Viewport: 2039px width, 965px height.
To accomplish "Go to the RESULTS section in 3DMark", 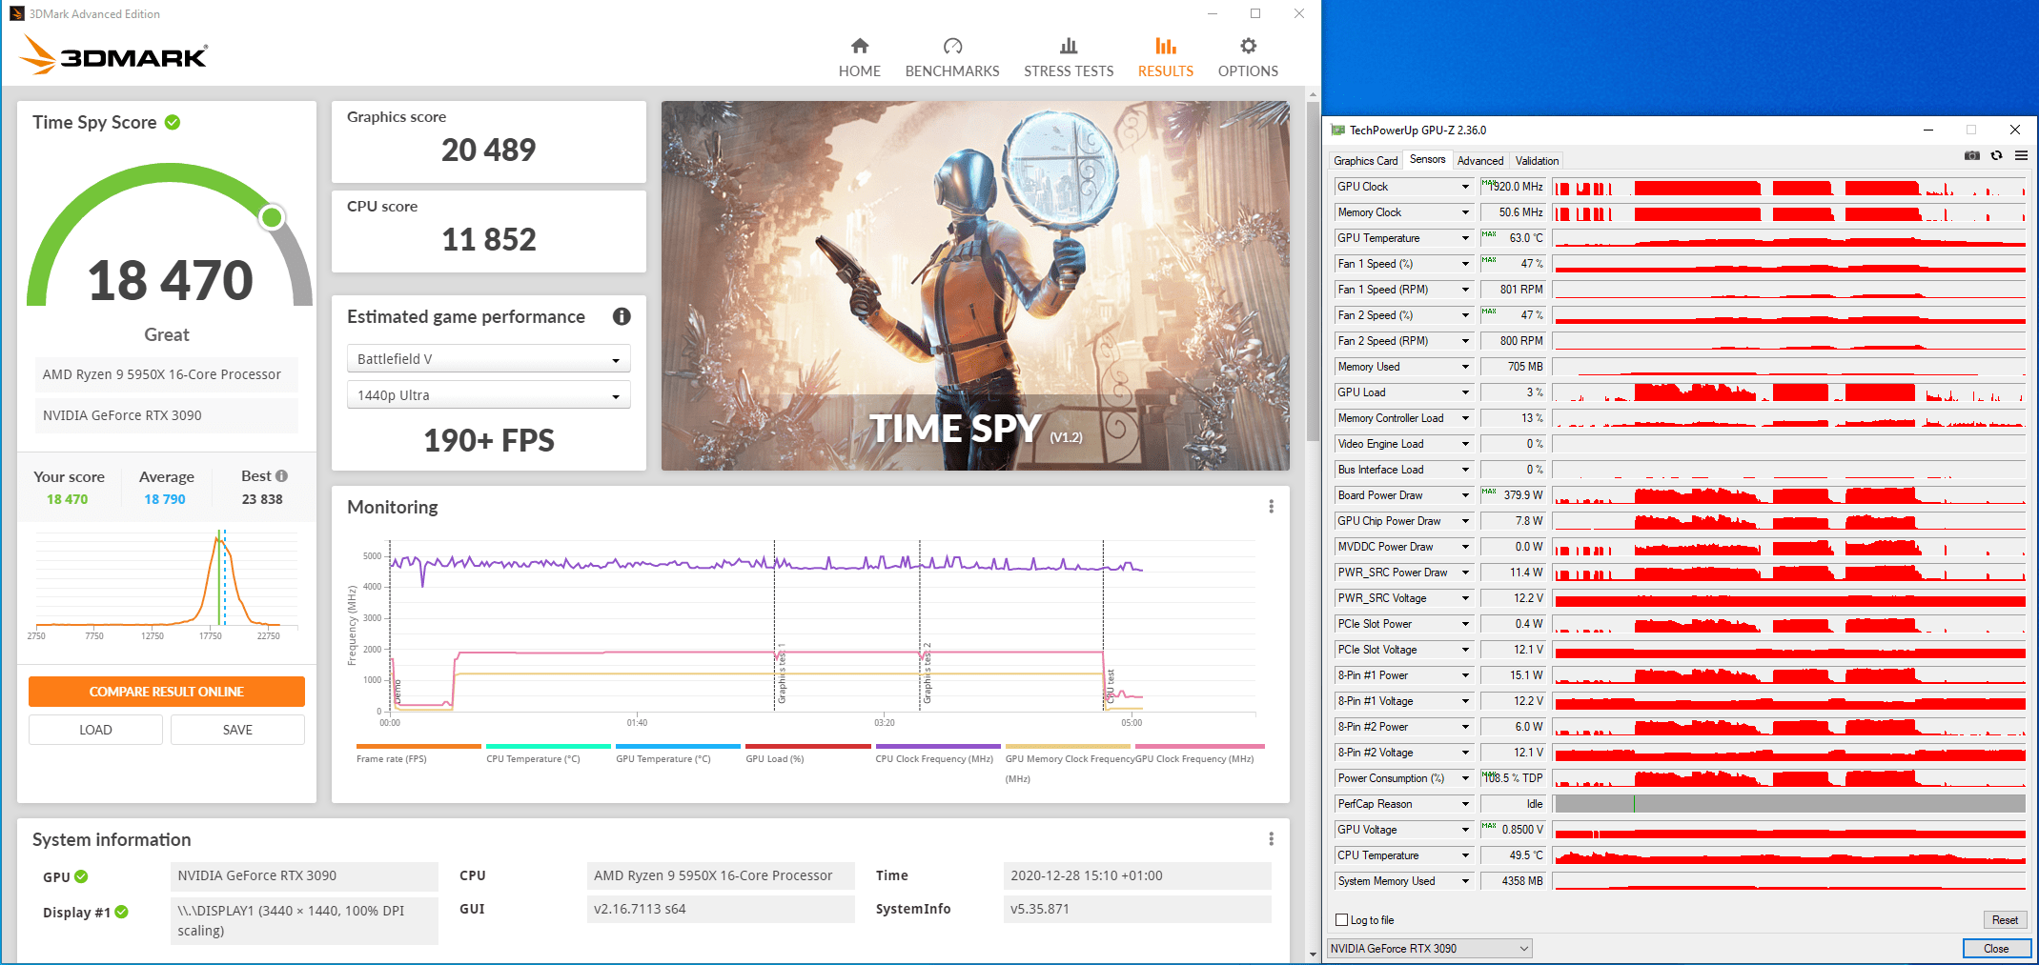I will pos(1165,57).
